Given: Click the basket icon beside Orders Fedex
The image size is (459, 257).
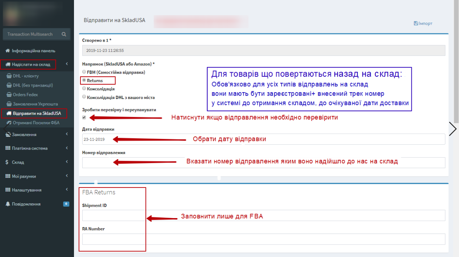Looking at the screenshot, I should point(10,94).
